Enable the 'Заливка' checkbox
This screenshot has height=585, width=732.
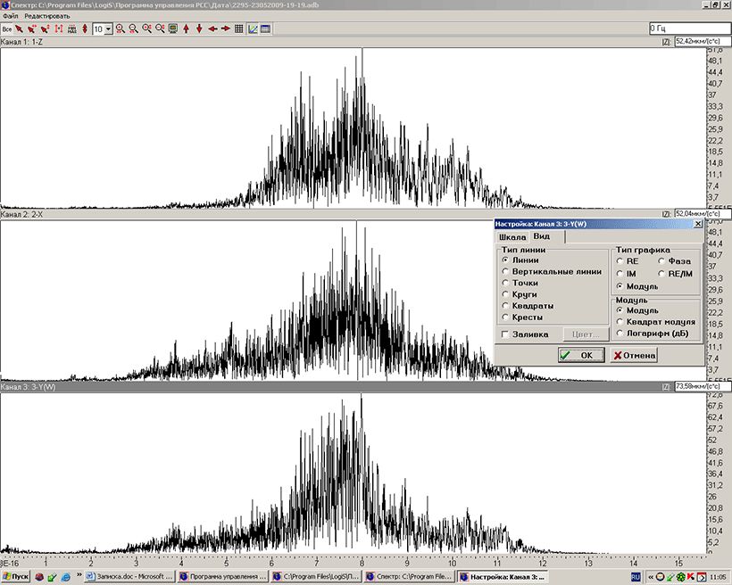505,334
